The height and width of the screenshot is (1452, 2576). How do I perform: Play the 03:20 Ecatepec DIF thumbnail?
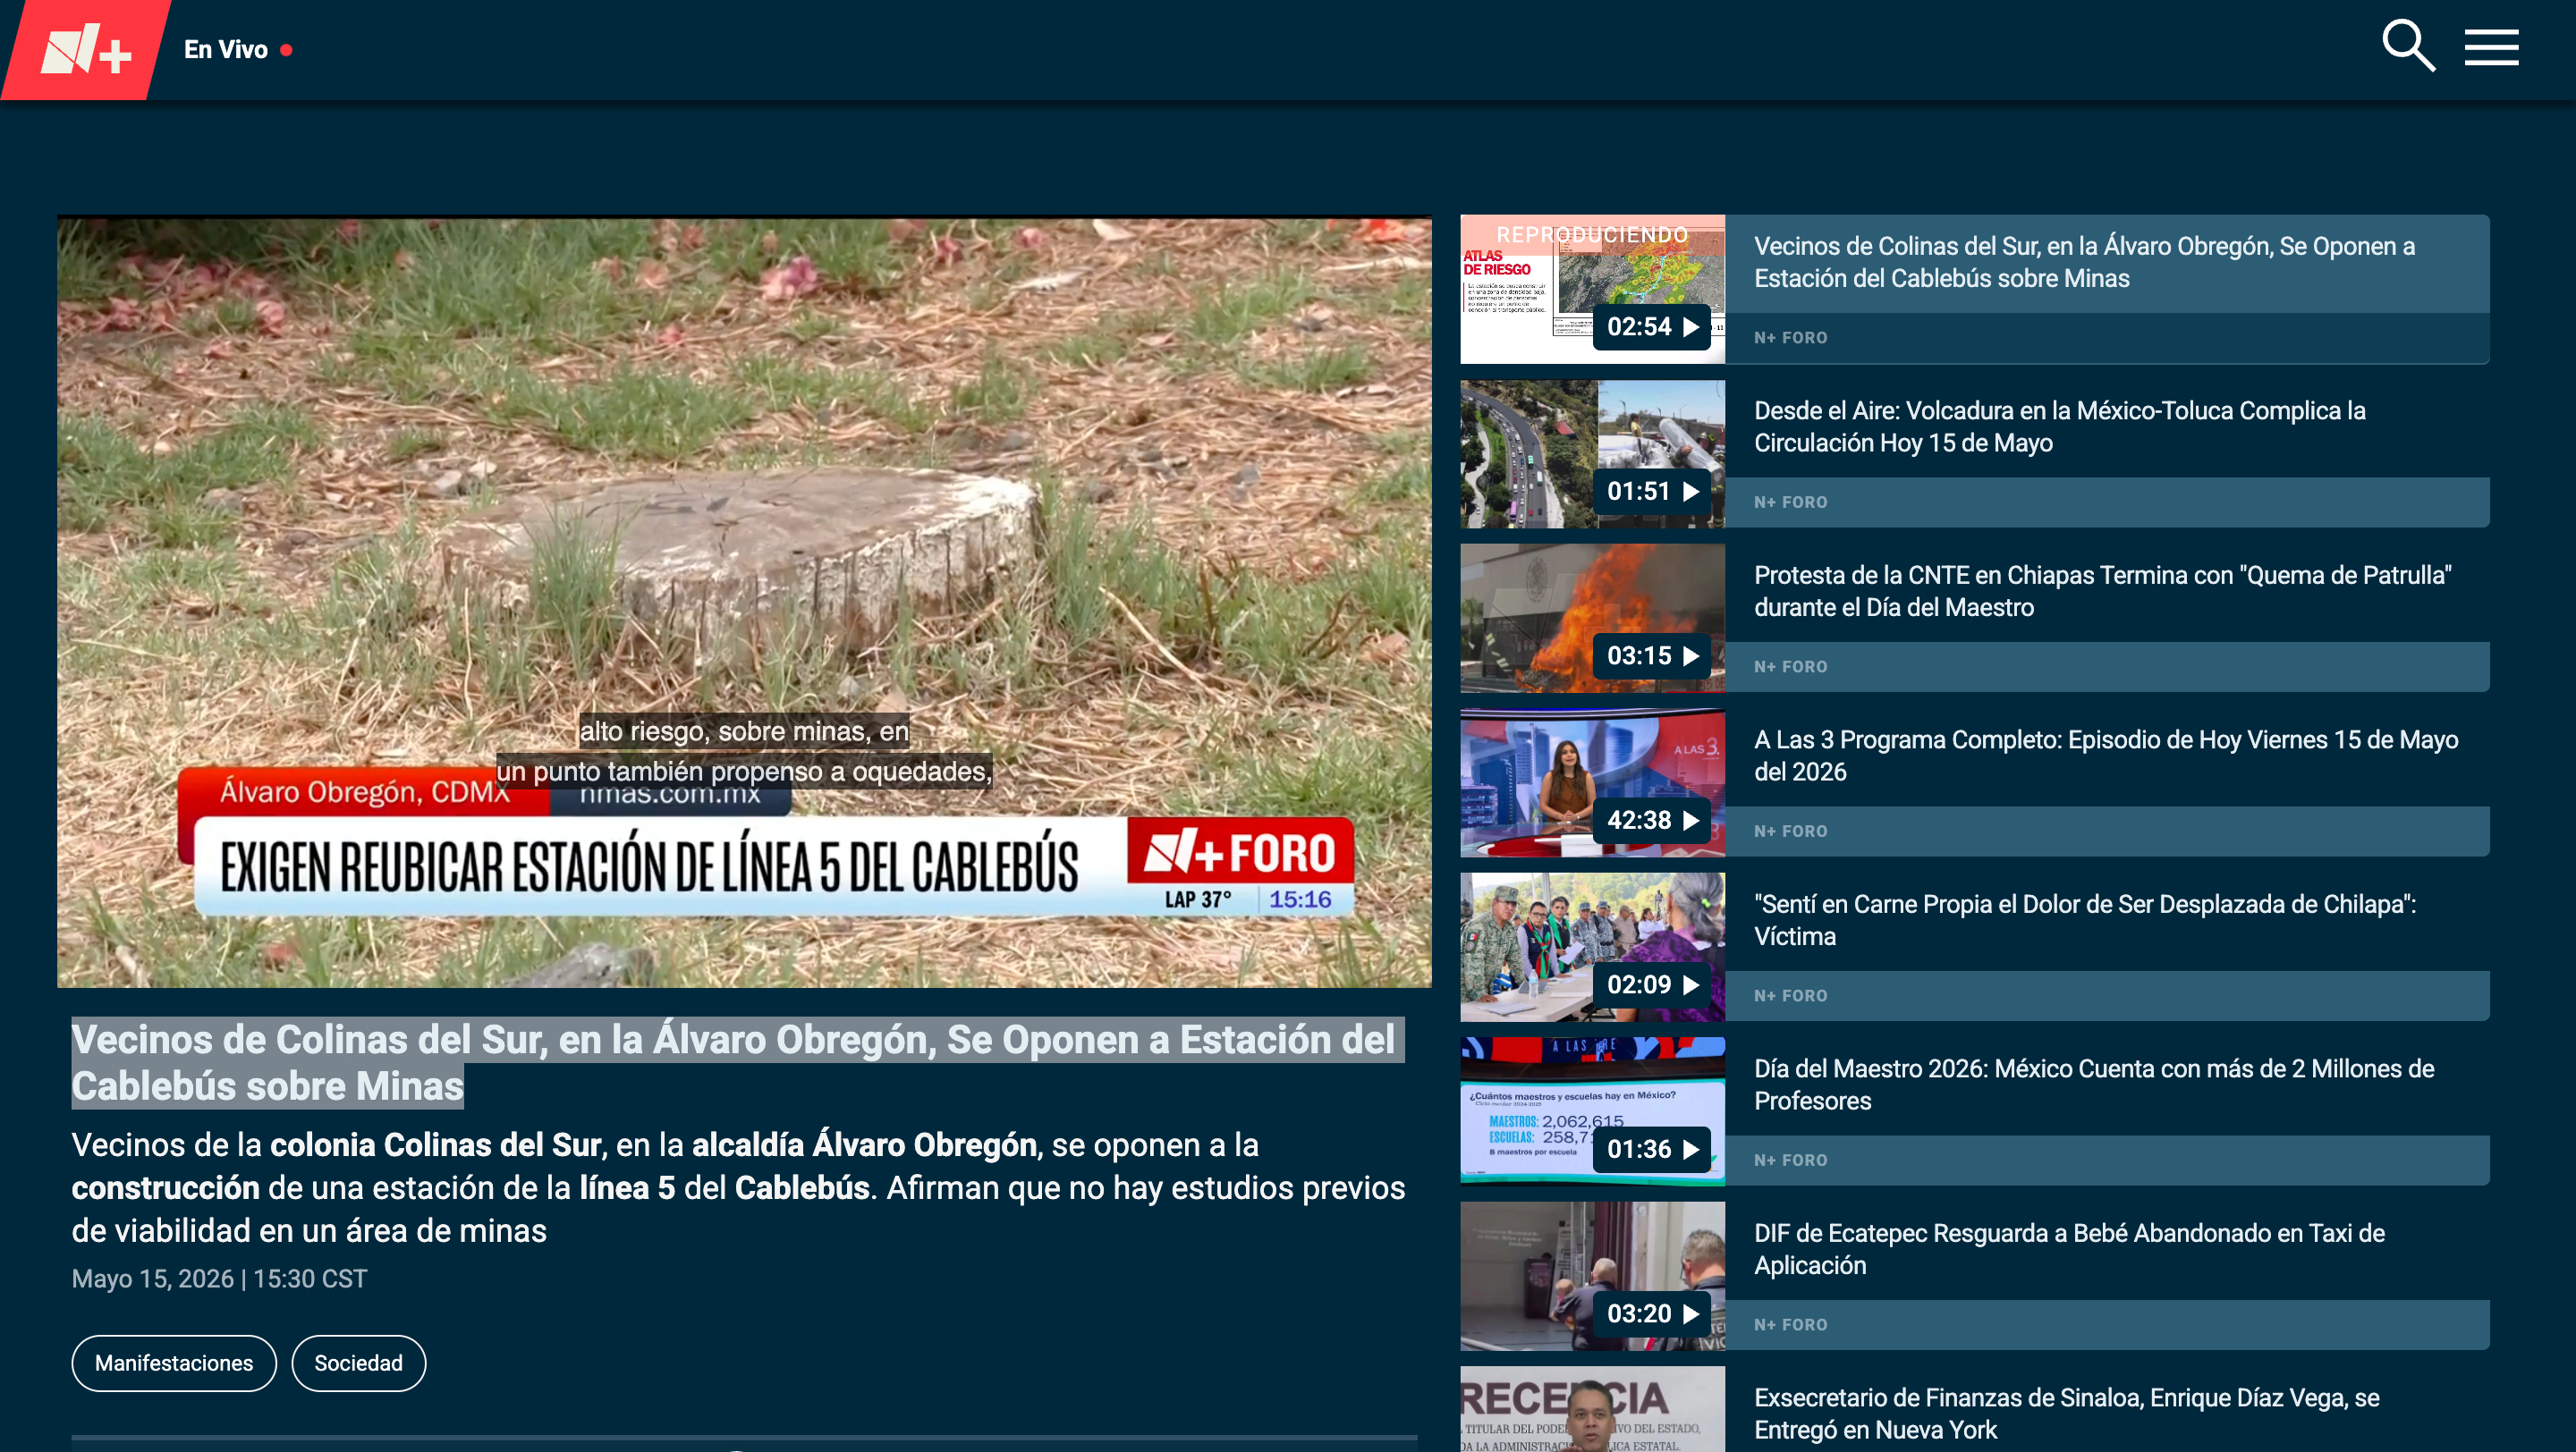pyautogui.click(x=1592, y=1276)
